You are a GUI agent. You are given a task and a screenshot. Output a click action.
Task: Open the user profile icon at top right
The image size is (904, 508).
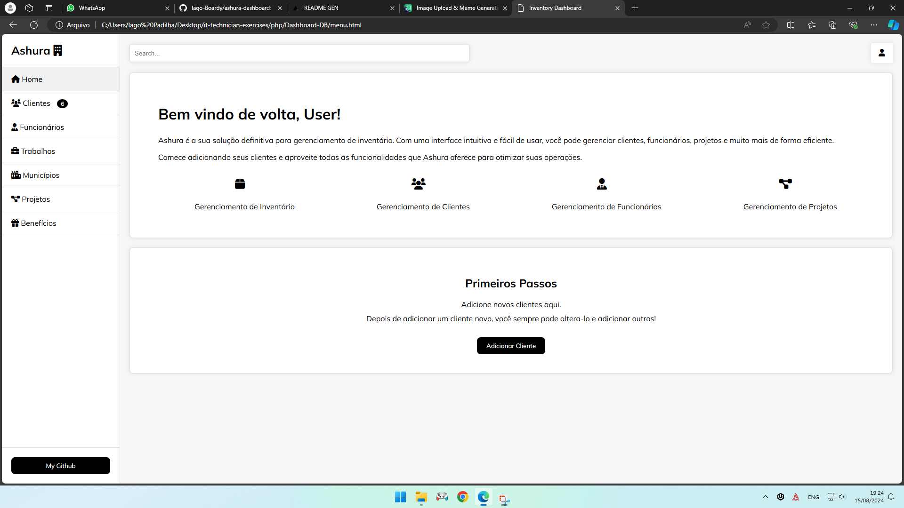(x=882, y=53)
